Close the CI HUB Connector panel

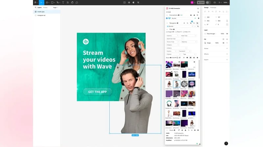198,9
